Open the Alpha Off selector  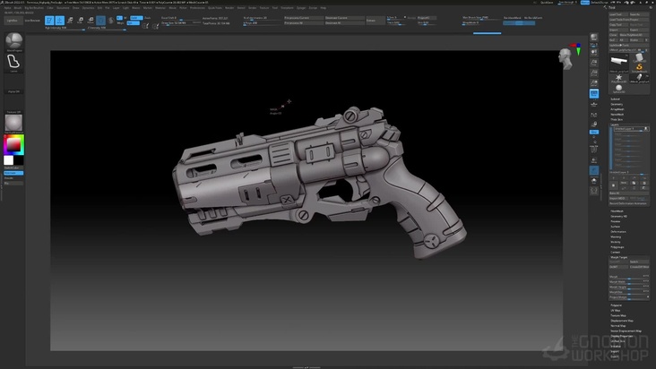13,82
